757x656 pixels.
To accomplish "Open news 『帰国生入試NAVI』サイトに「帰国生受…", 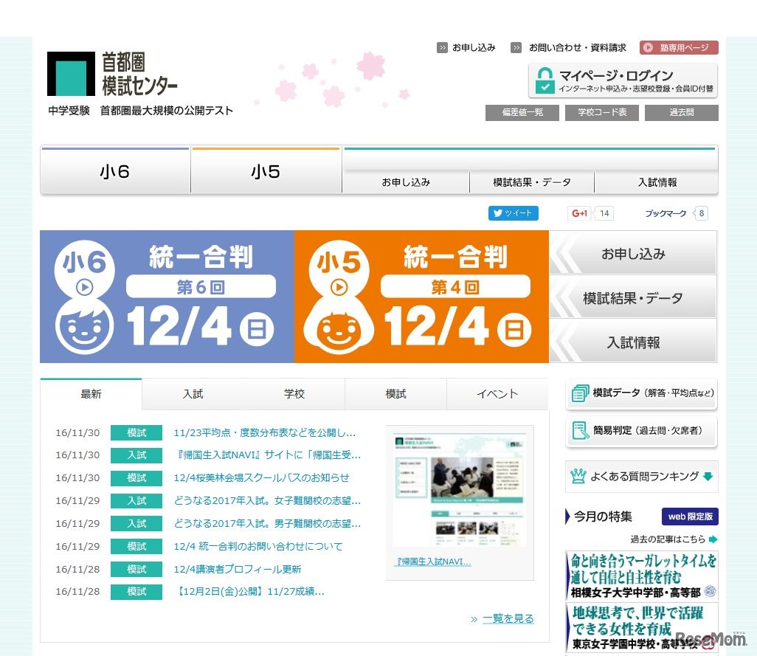I will pyautogui.click(x=268, y=455).
